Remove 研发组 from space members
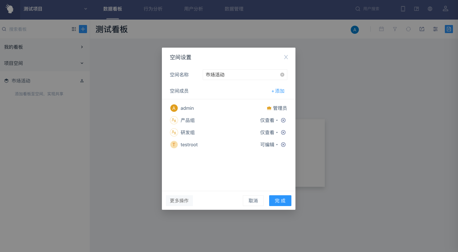 pyautogui.click(x=283, y=132)
